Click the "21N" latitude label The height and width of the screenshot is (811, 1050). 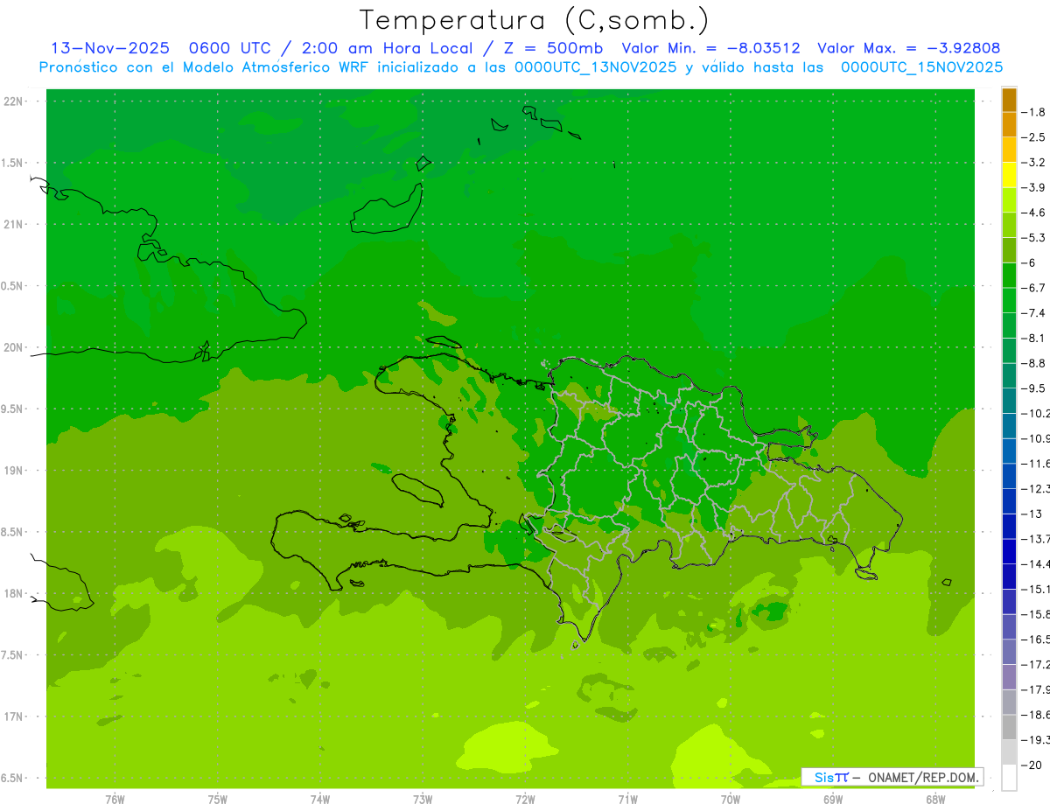tap(14, 224)
